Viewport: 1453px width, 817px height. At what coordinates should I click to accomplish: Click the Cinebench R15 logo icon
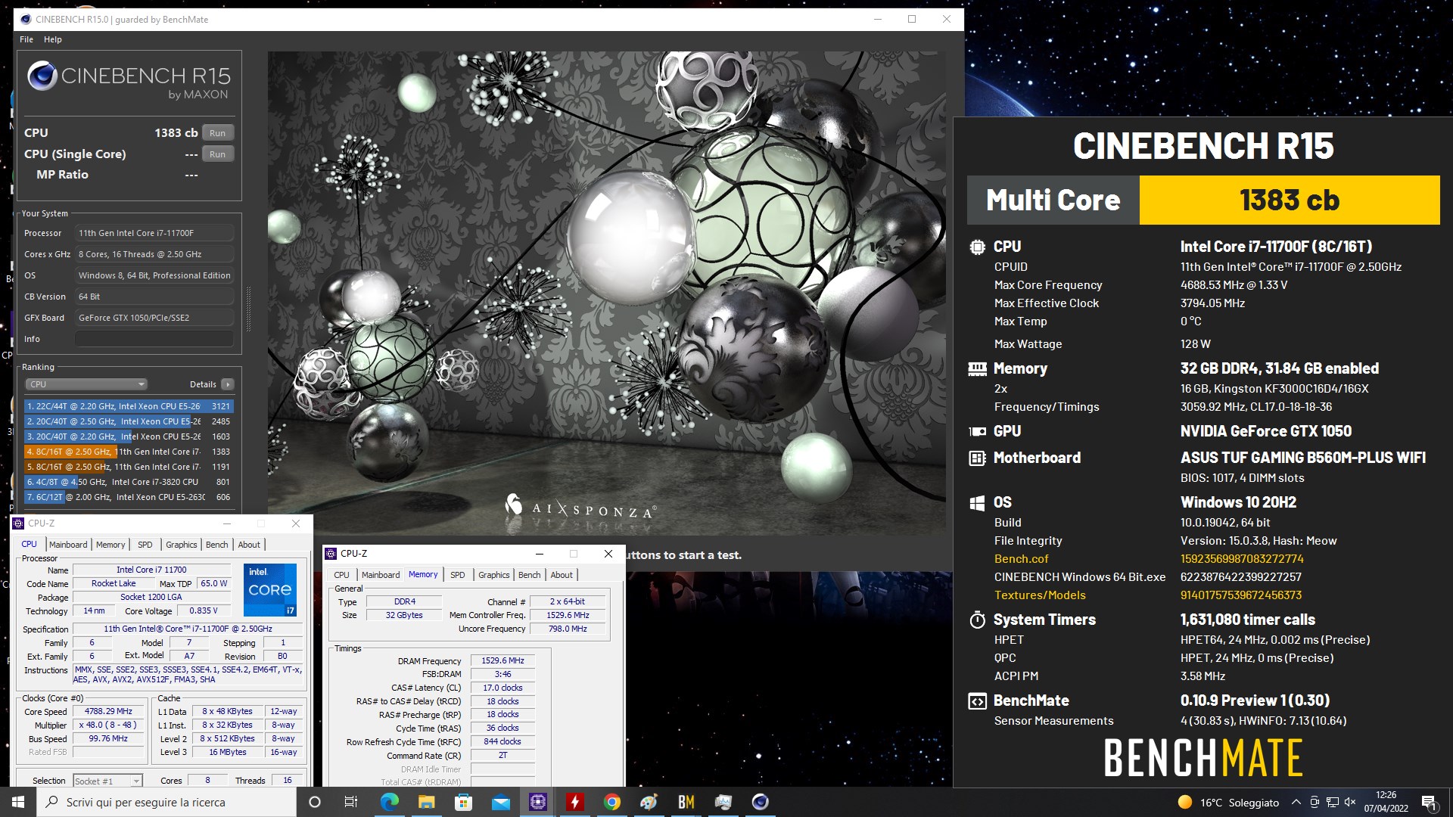click(x=42, y=76)
